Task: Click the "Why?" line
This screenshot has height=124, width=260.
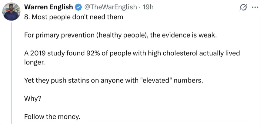Action: click(x=32, y=99)
